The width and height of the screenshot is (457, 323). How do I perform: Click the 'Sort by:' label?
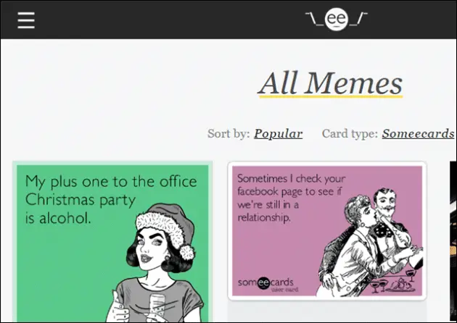(x=228, y=134)
